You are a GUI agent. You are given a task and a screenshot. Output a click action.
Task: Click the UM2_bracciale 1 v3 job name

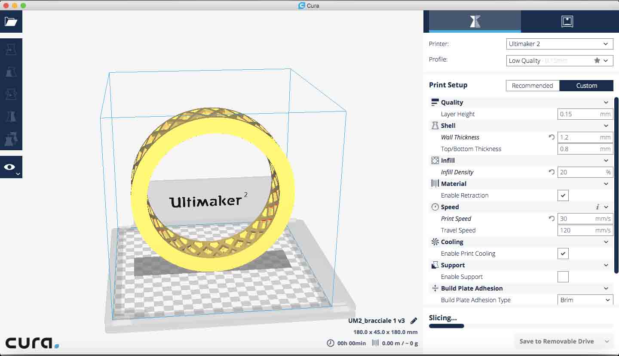coord(377,321)
